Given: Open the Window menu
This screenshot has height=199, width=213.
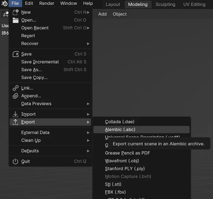Looking at the screenshot, I should [69, 4].
